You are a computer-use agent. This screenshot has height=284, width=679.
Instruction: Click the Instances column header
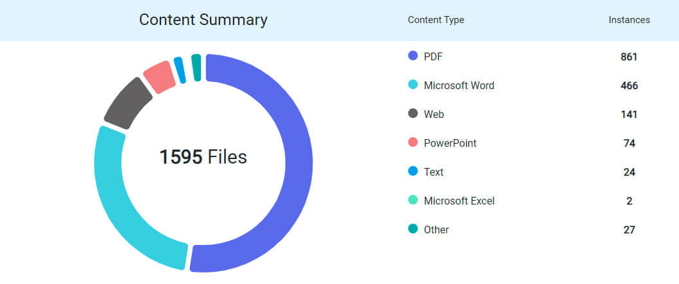point(629,20)
